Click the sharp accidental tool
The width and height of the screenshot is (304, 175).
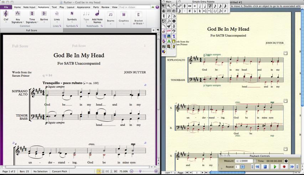click(x=190, y=11)
